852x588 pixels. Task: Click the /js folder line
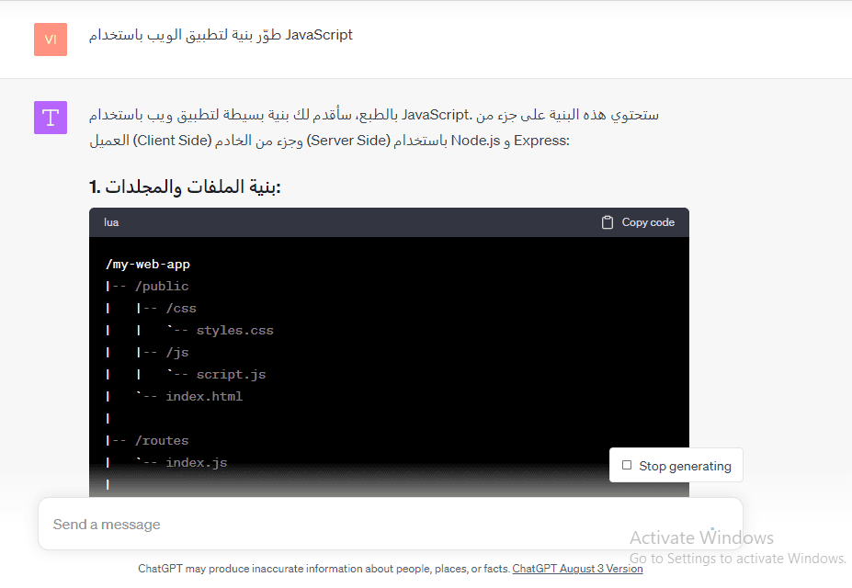177,353
